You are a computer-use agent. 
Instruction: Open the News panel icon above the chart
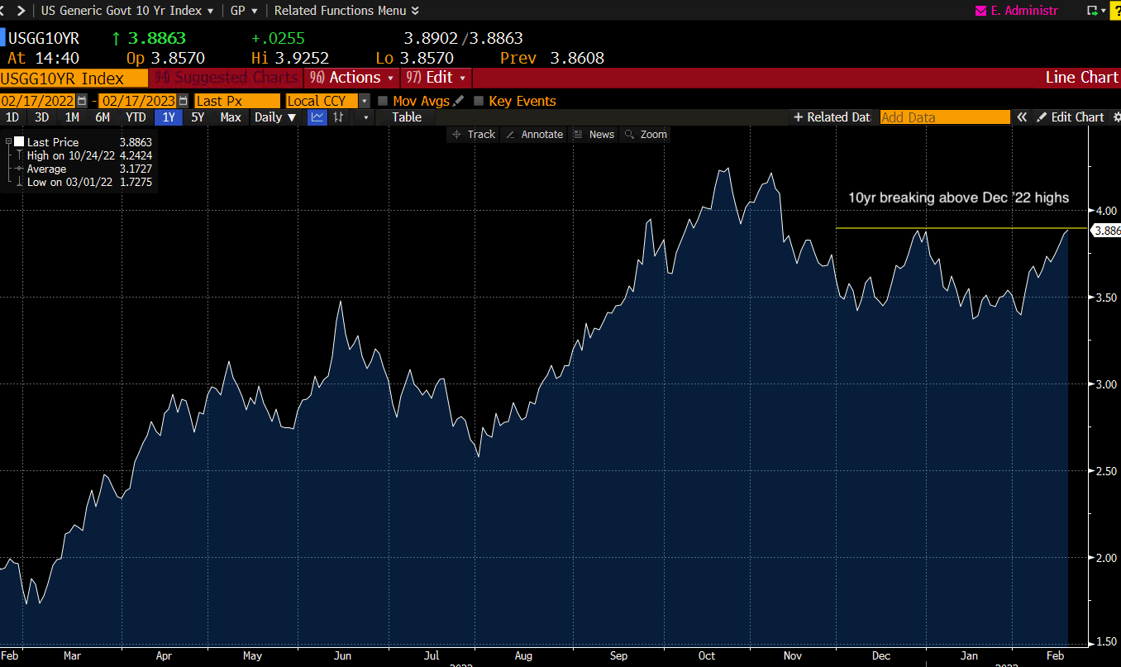594,134
